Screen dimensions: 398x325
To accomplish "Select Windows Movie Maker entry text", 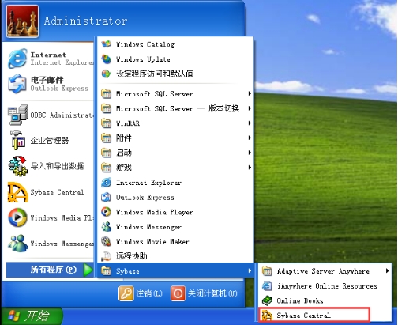I will click(x=152, y=242).
